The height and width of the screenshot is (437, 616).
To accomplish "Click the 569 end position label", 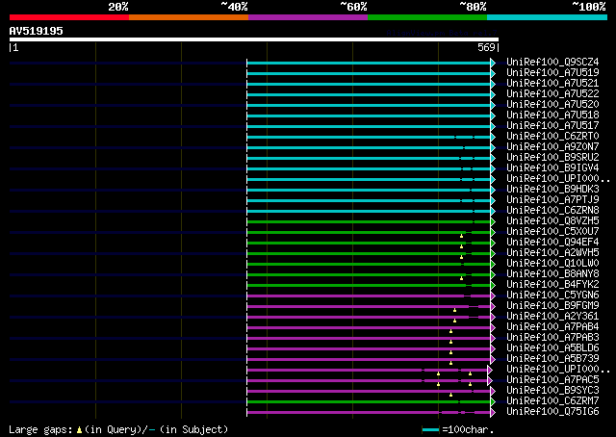I will coord(486,47).
